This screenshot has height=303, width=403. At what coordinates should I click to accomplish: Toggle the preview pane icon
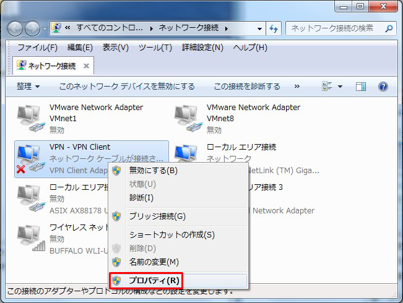coord(362,87)
